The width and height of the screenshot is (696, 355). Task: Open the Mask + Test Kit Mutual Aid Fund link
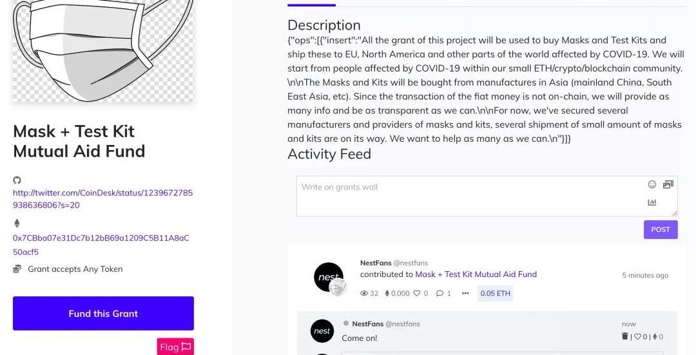pos(476,274)
